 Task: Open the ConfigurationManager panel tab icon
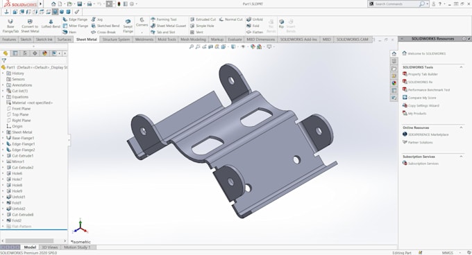coord(25,53)
